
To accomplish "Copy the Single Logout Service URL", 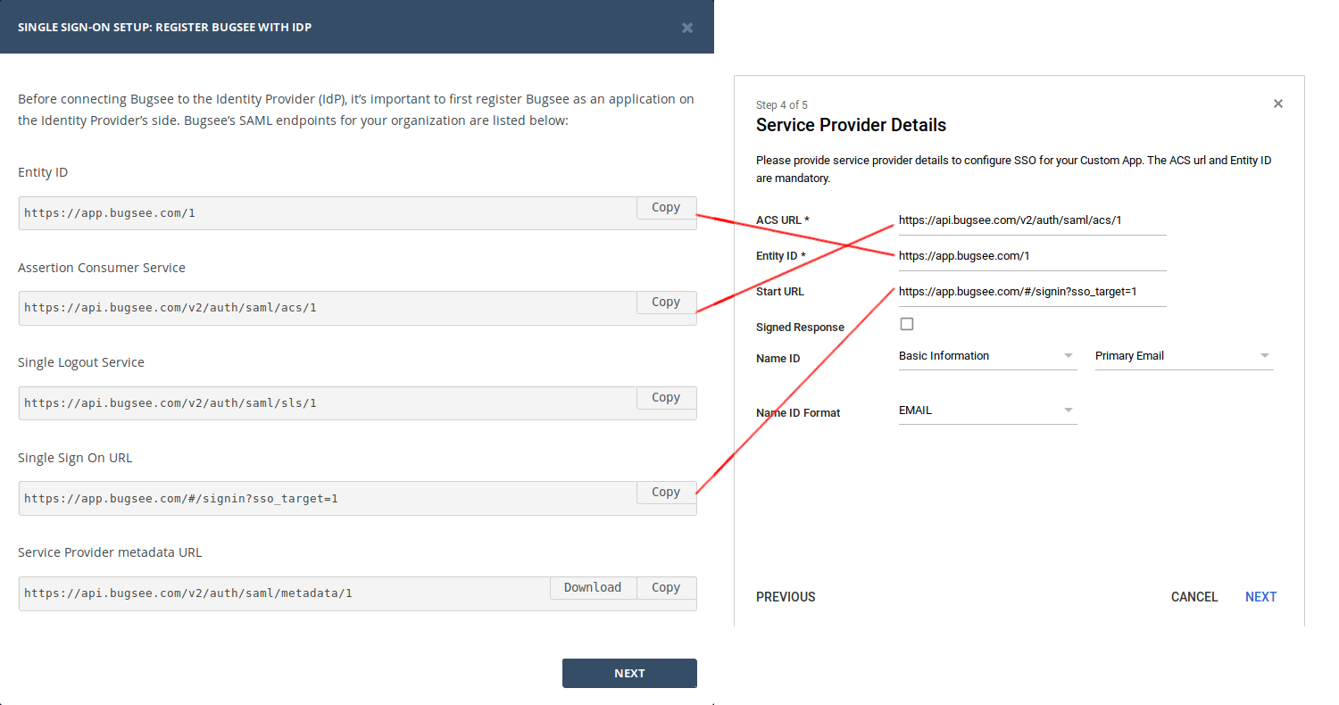I will coord(665,398).
